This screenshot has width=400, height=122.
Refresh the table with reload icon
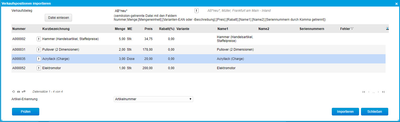(x=14, y=92)
